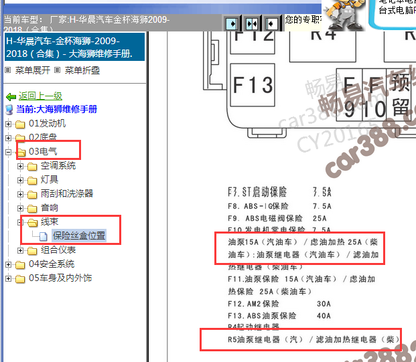Click the F12.AM2保险 30A line
The width and height of the screenshot is (416, 362).
pyautogui.click(x=279, y=304)
